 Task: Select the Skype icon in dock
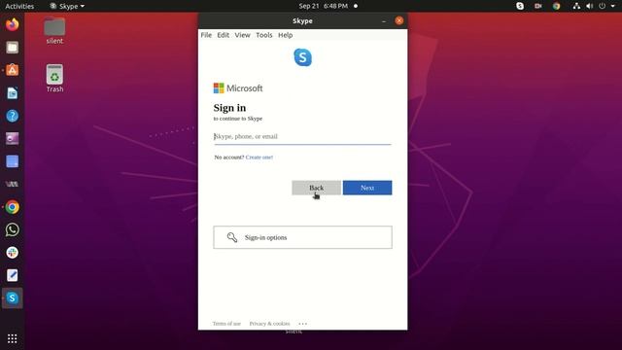pyautogui.click(x=13, y=298)
